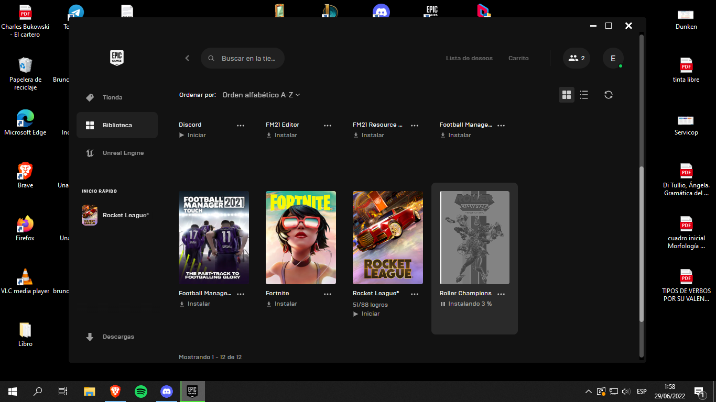Viewport: 716px width, 402px height.
Task: Install FM21 Resource Archiver
Action: 368,135
